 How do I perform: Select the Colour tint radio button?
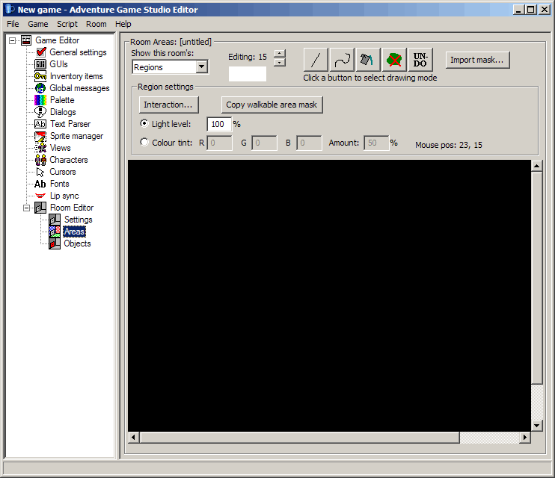(x=144, y=142)
